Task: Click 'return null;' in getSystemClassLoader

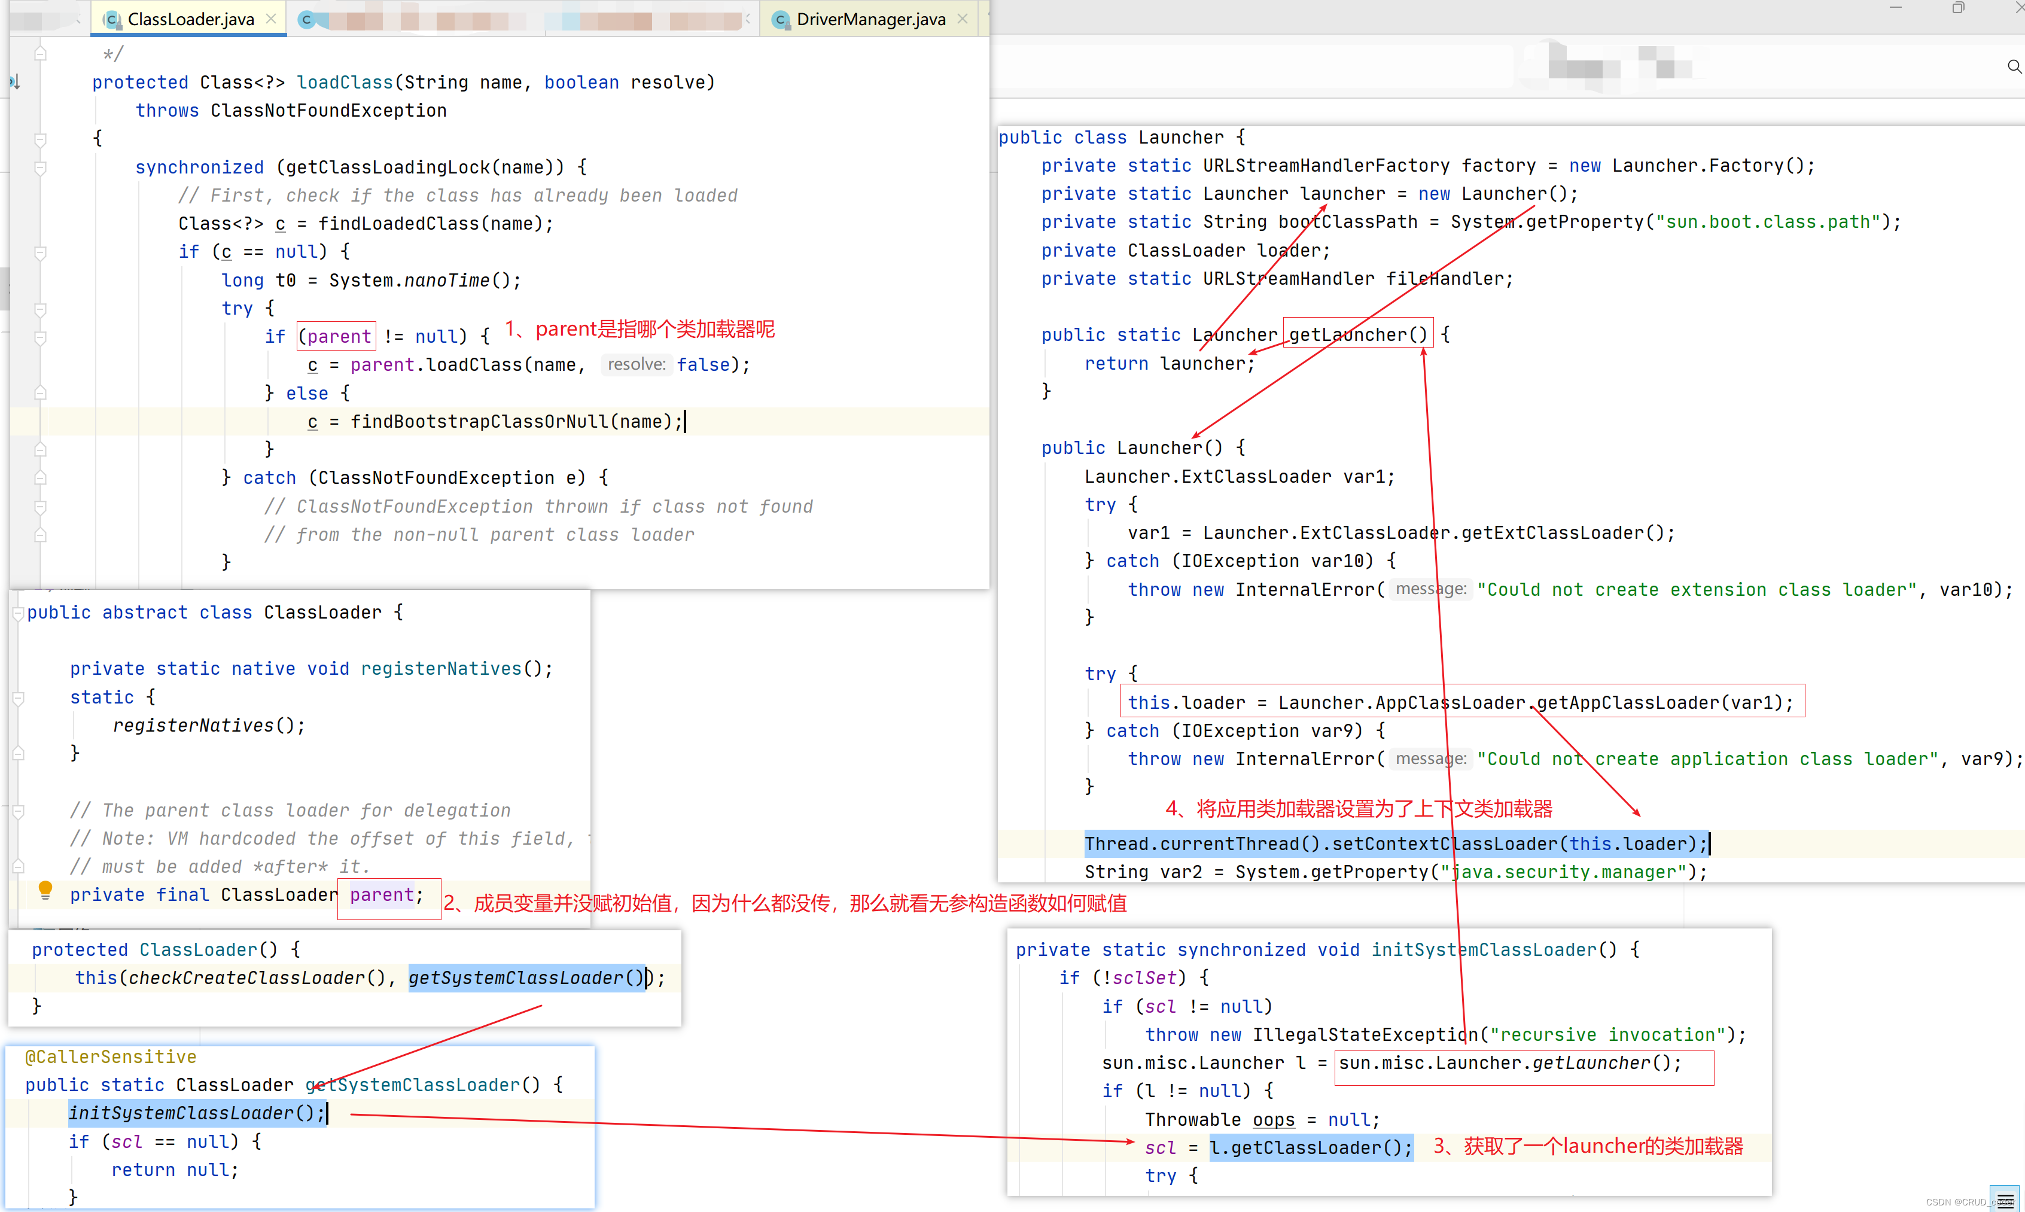Action: click(175, 1170)
